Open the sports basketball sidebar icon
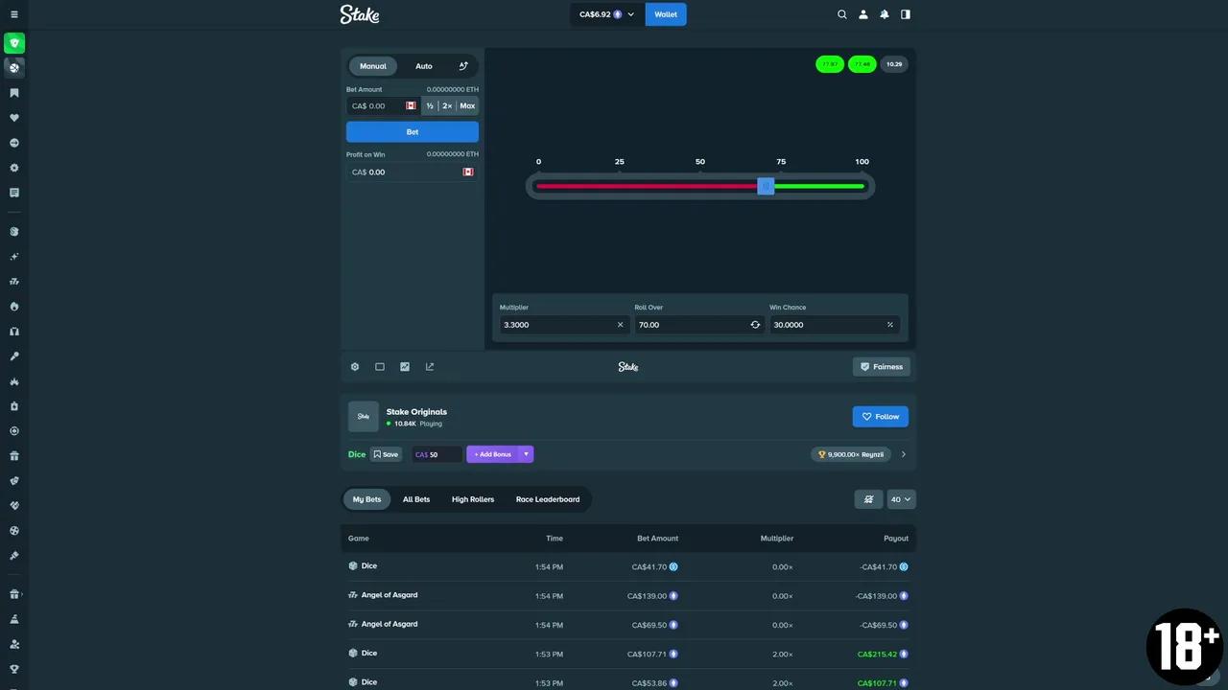 [14, 68]
